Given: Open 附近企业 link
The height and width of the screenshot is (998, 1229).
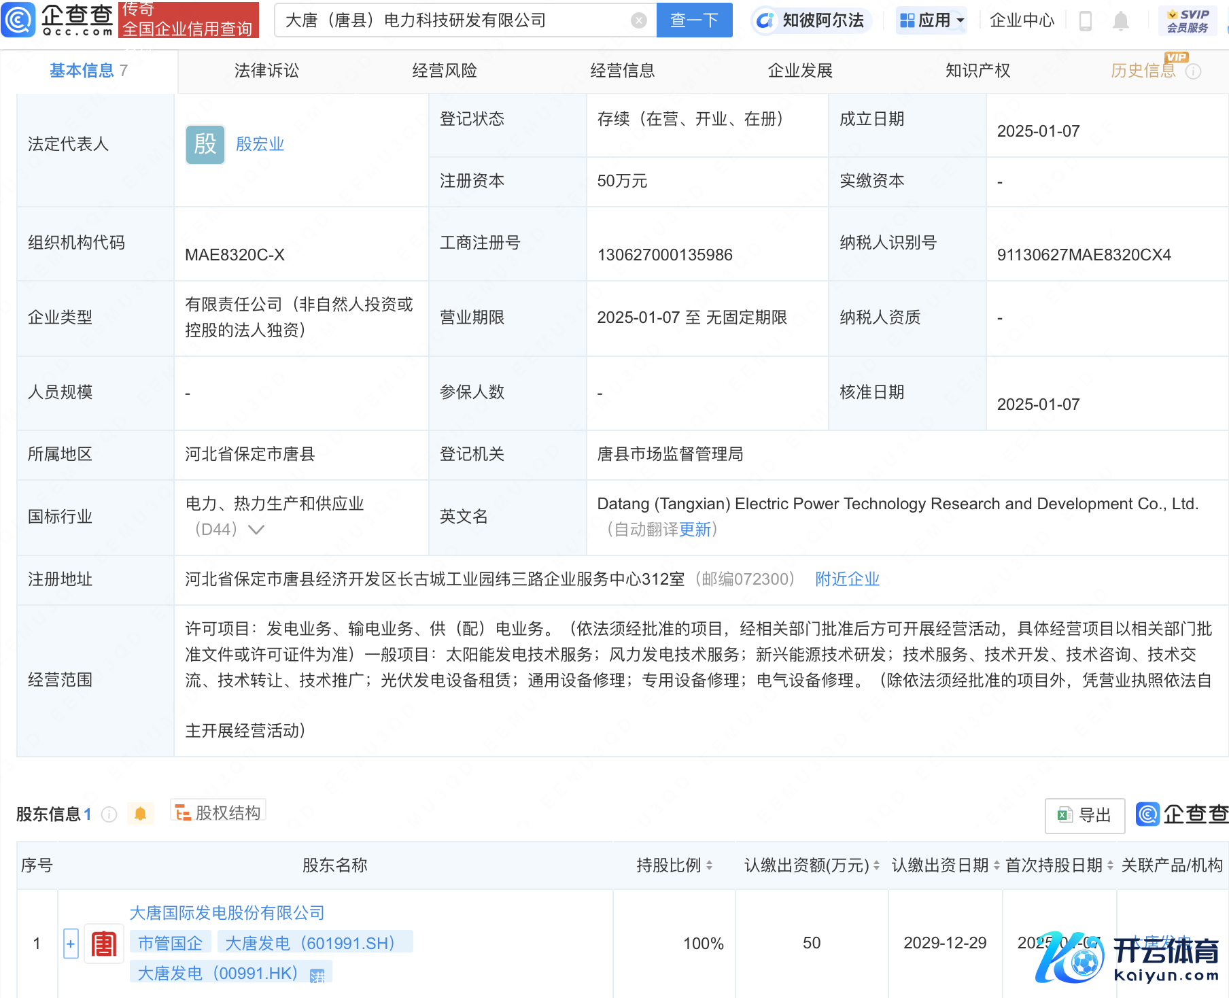Looking at the screenshot, I should point(847,579).
